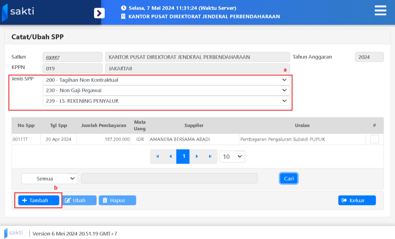This screenshot has width=395, height=239.
Task: Expand the 200 - Tagihan Non Kontraktual dropdown
Action: (x=166, y=80)
